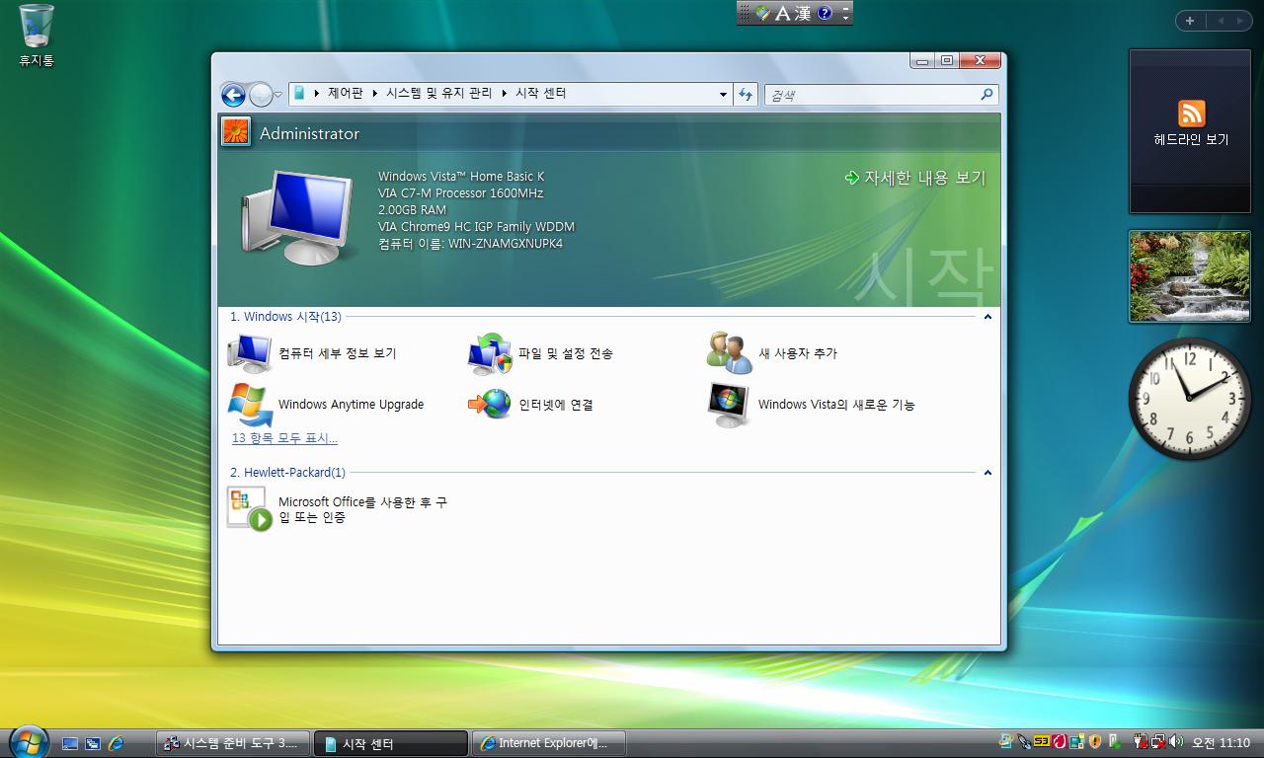Open the 컴퓨터 세부 정보 보기 icon

tap(250, 353)
